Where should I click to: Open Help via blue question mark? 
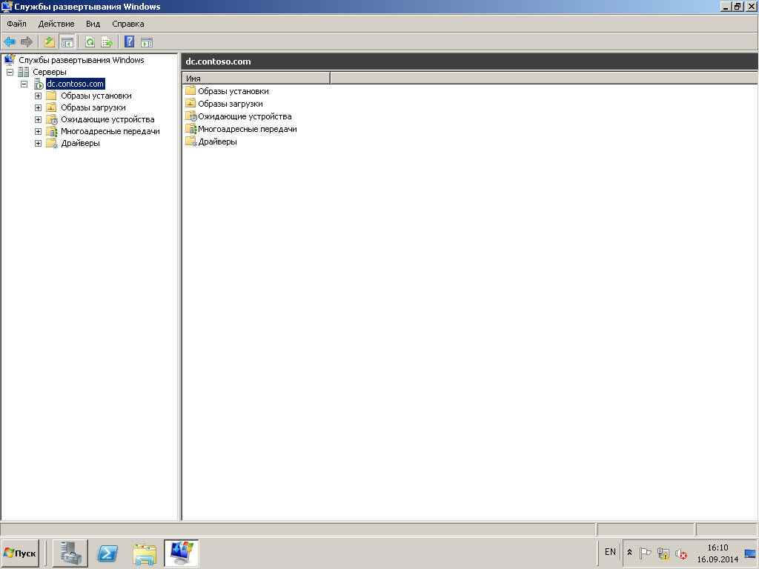click(129, 41)
